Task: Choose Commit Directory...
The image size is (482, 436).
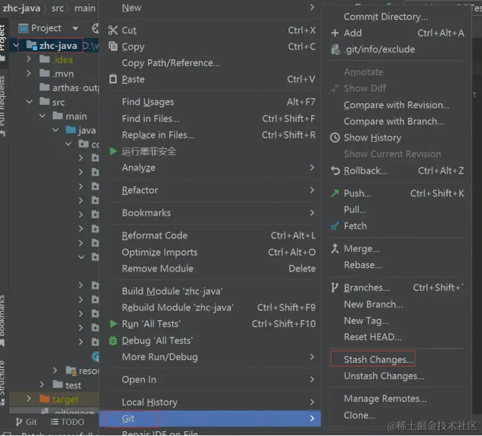Action: coord(397,17)
